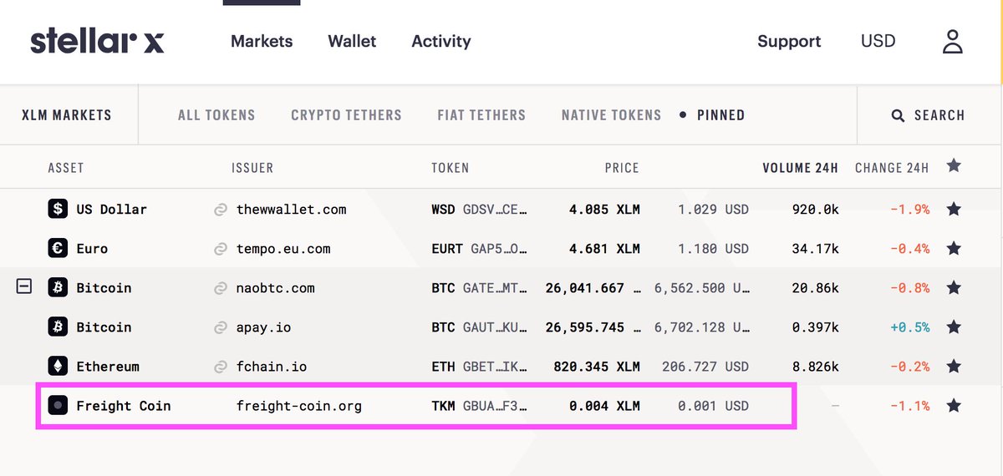Open issuer tempo.eu.com
The height and width of the screenshot is (476, 1003).
283,249
